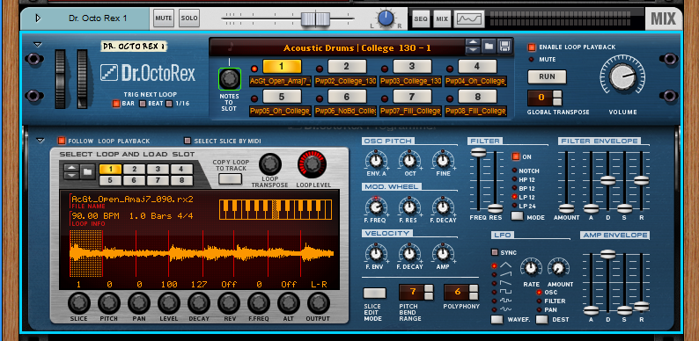Collapse the programmer panel triangle
699x341 pixels.
(x=40, y=141)
